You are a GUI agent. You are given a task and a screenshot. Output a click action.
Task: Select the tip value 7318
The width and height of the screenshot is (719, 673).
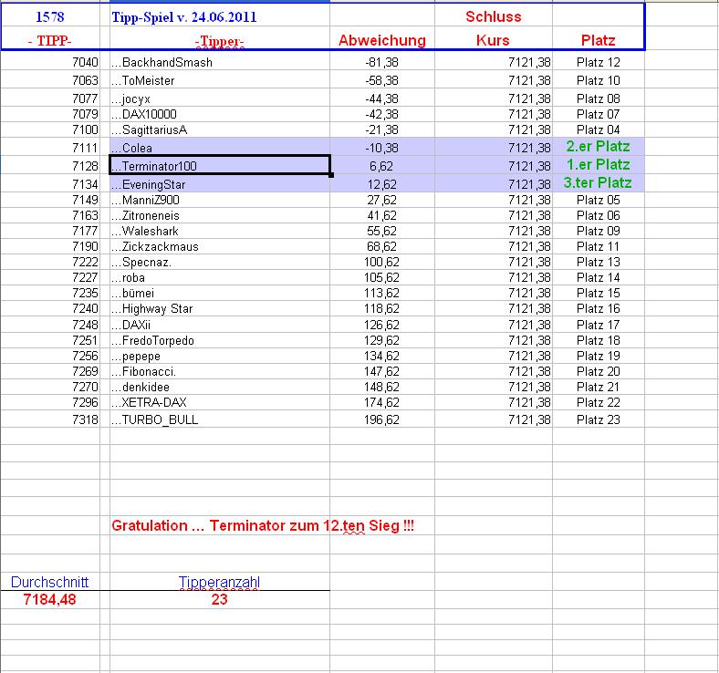[50, 419]
